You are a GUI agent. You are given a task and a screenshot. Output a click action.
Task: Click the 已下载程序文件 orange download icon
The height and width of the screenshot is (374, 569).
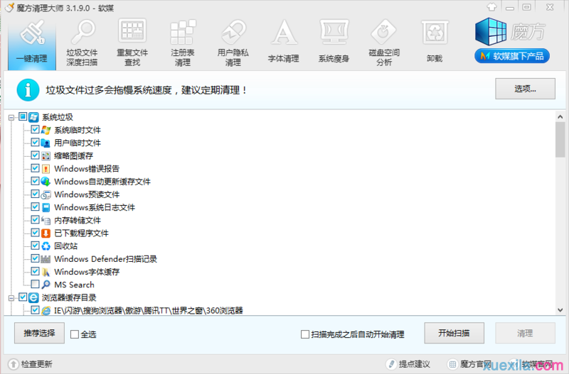click(46, 233)
